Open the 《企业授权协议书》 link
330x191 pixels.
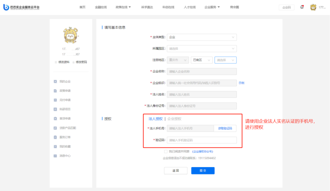[x=202, y=152]
